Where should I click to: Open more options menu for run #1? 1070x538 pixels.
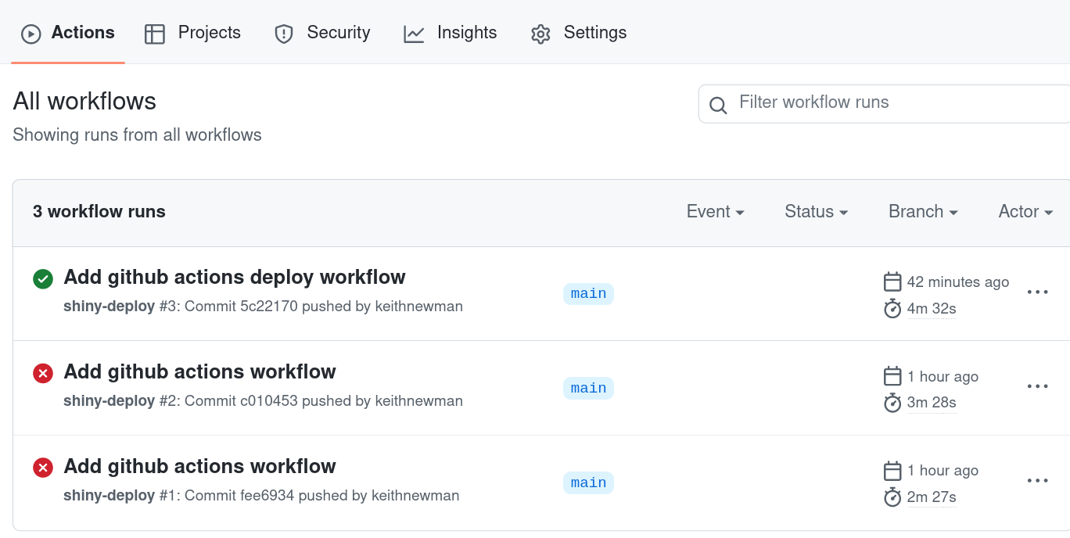(x=1037, y=480)
